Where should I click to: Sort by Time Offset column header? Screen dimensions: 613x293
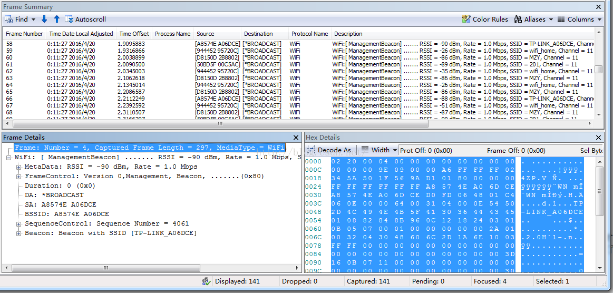(134, 34)
